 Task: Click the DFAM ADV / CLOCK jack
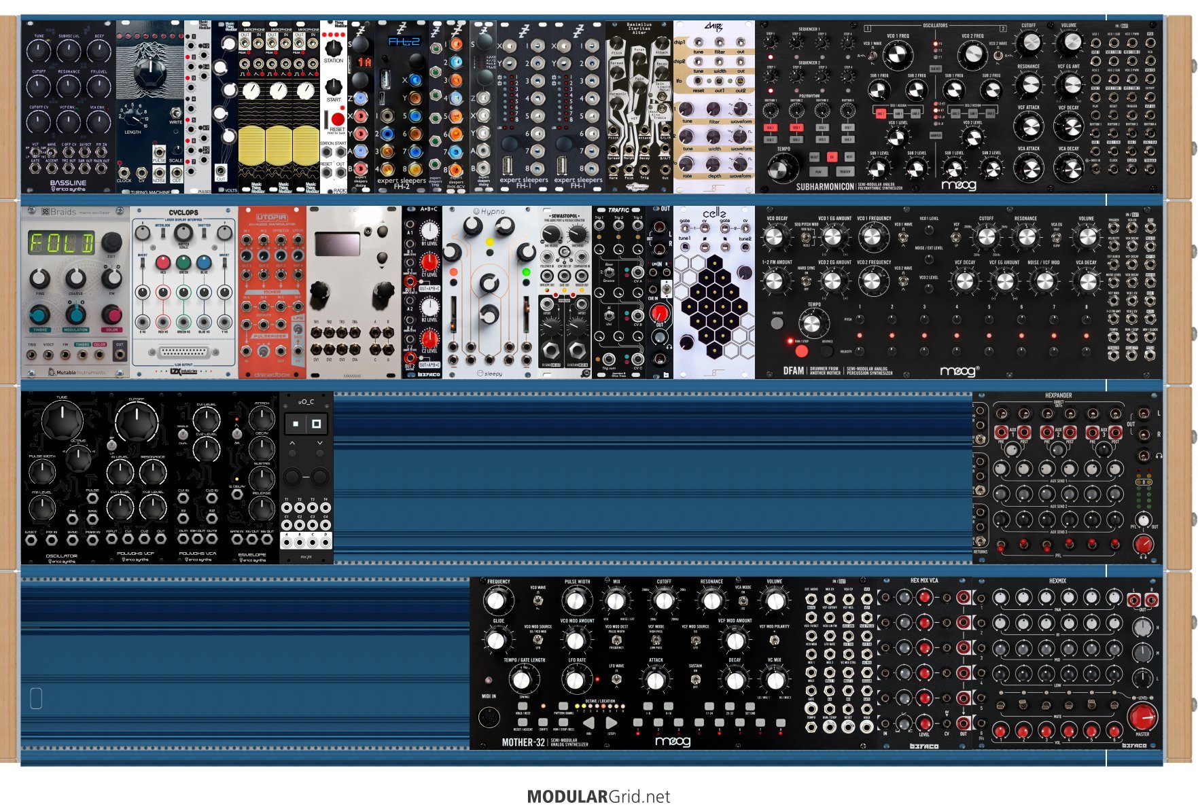pyautogui.click(x=1150, y=337)
